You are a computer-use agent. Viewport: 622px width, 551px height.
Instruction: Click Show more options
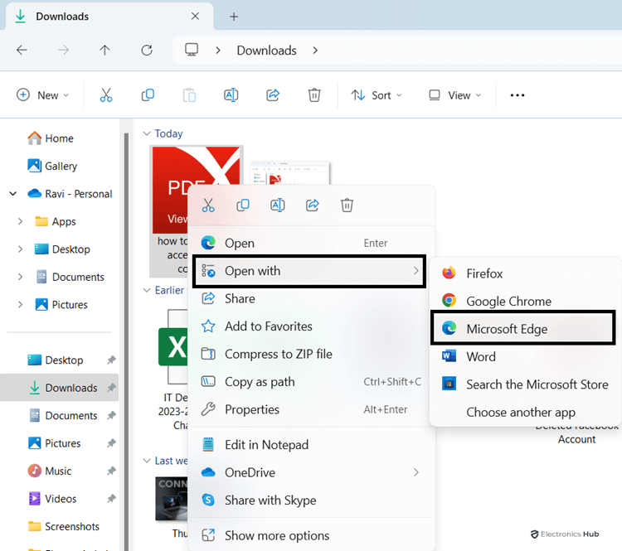(x=311, y=535)
